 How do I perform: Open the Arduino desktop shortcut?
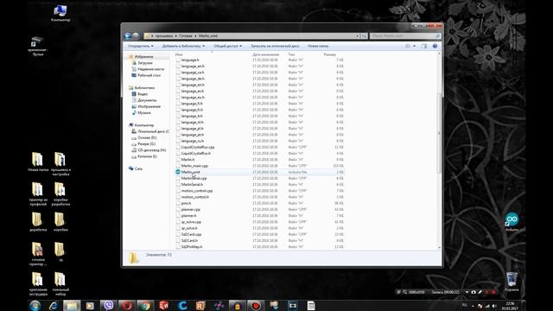tap(512, 222)
